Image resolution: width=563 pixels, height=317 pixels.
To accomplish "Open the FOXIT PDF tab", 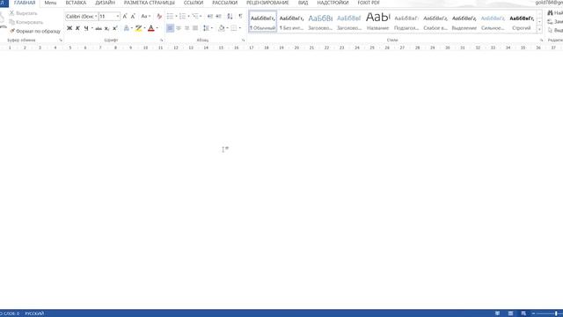I will click(x=369, y=3).
